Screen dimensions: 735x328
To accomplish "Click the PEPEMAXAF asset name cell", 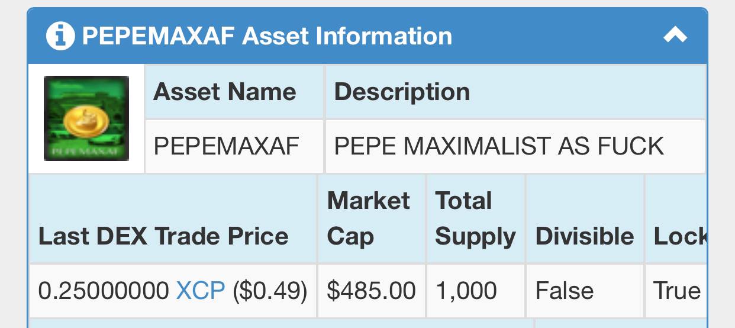I will click(234, 146).
